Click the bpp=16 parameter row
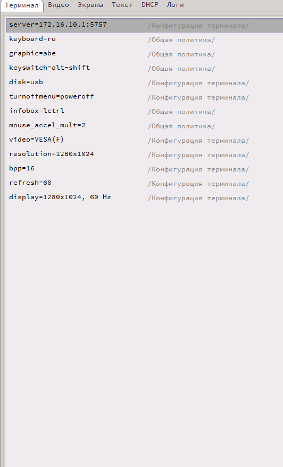Viewport: 283px width, 467px height. tap(145, 169)
